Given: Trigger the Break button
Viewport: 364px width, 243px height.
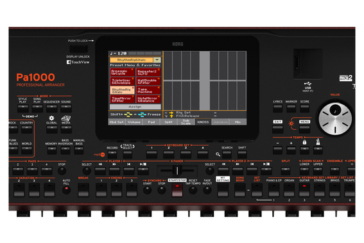Looking at the screenshot, I should [x=83, y=191].
